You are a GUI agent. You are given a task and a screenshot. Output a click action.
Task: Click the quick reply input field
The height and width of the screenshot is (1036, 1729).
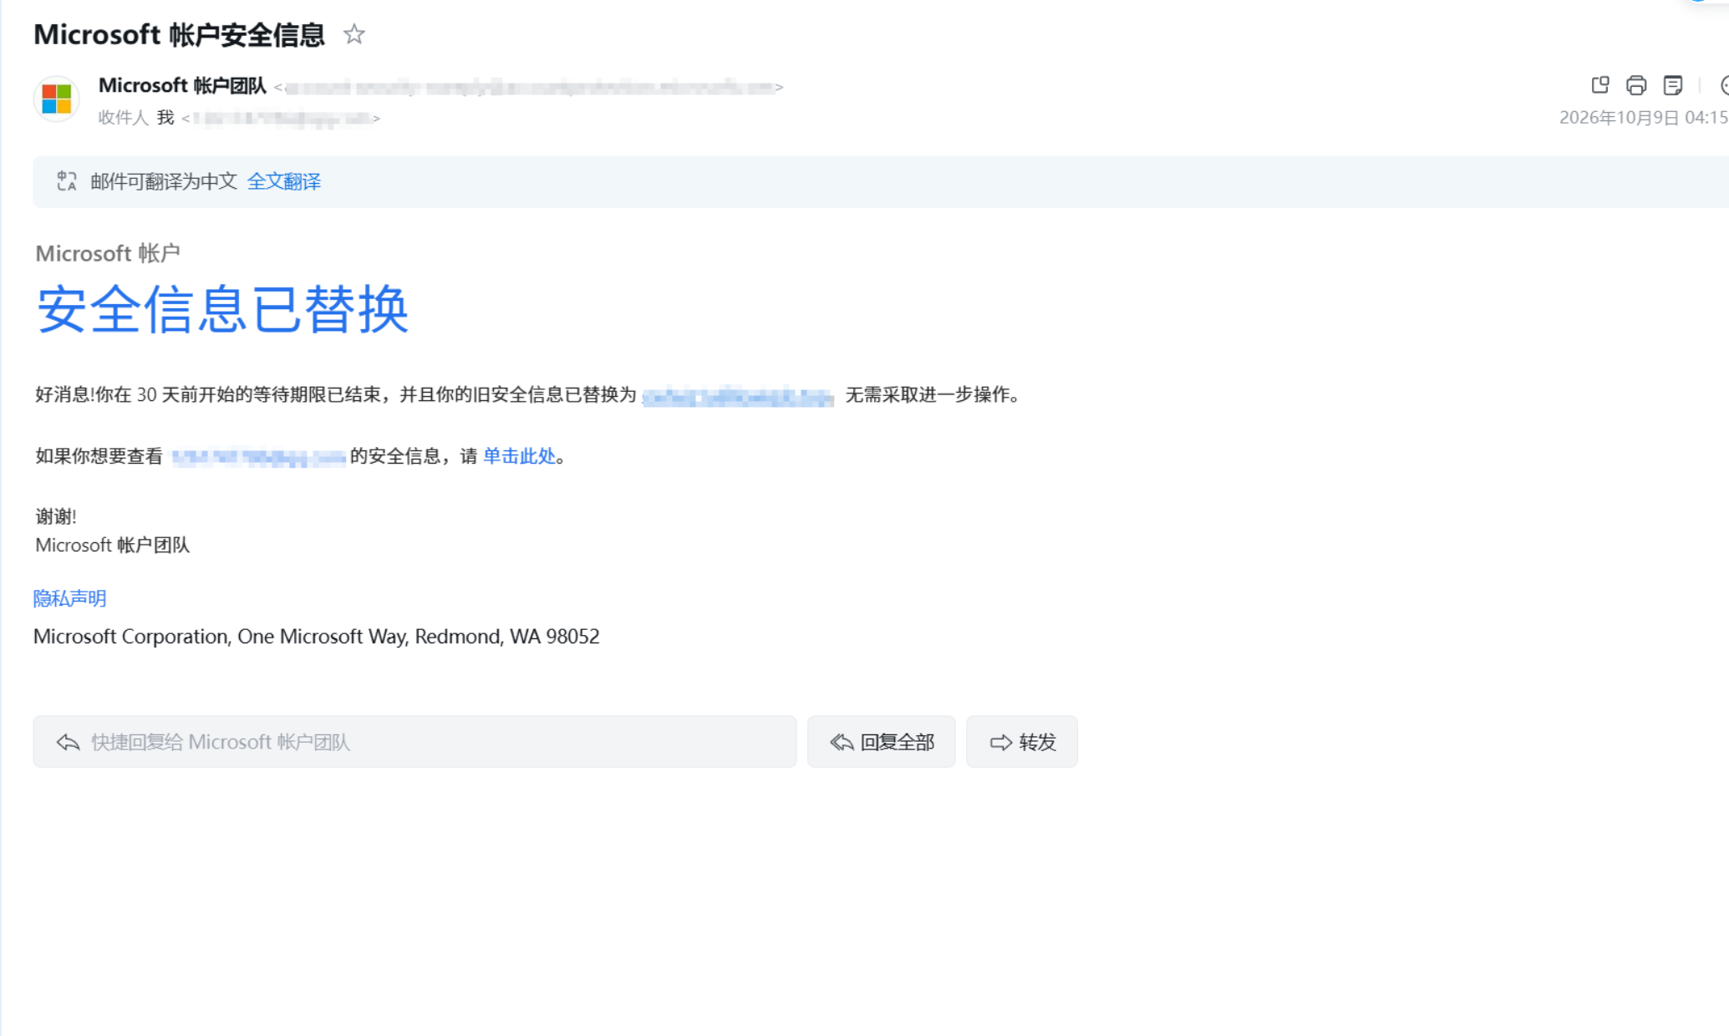[x=414, y=741]
